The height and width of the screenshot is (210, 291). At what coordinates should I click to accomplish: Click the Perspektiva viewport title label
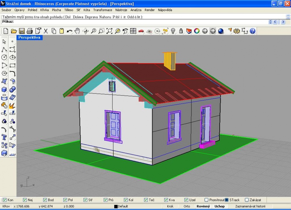29,38
